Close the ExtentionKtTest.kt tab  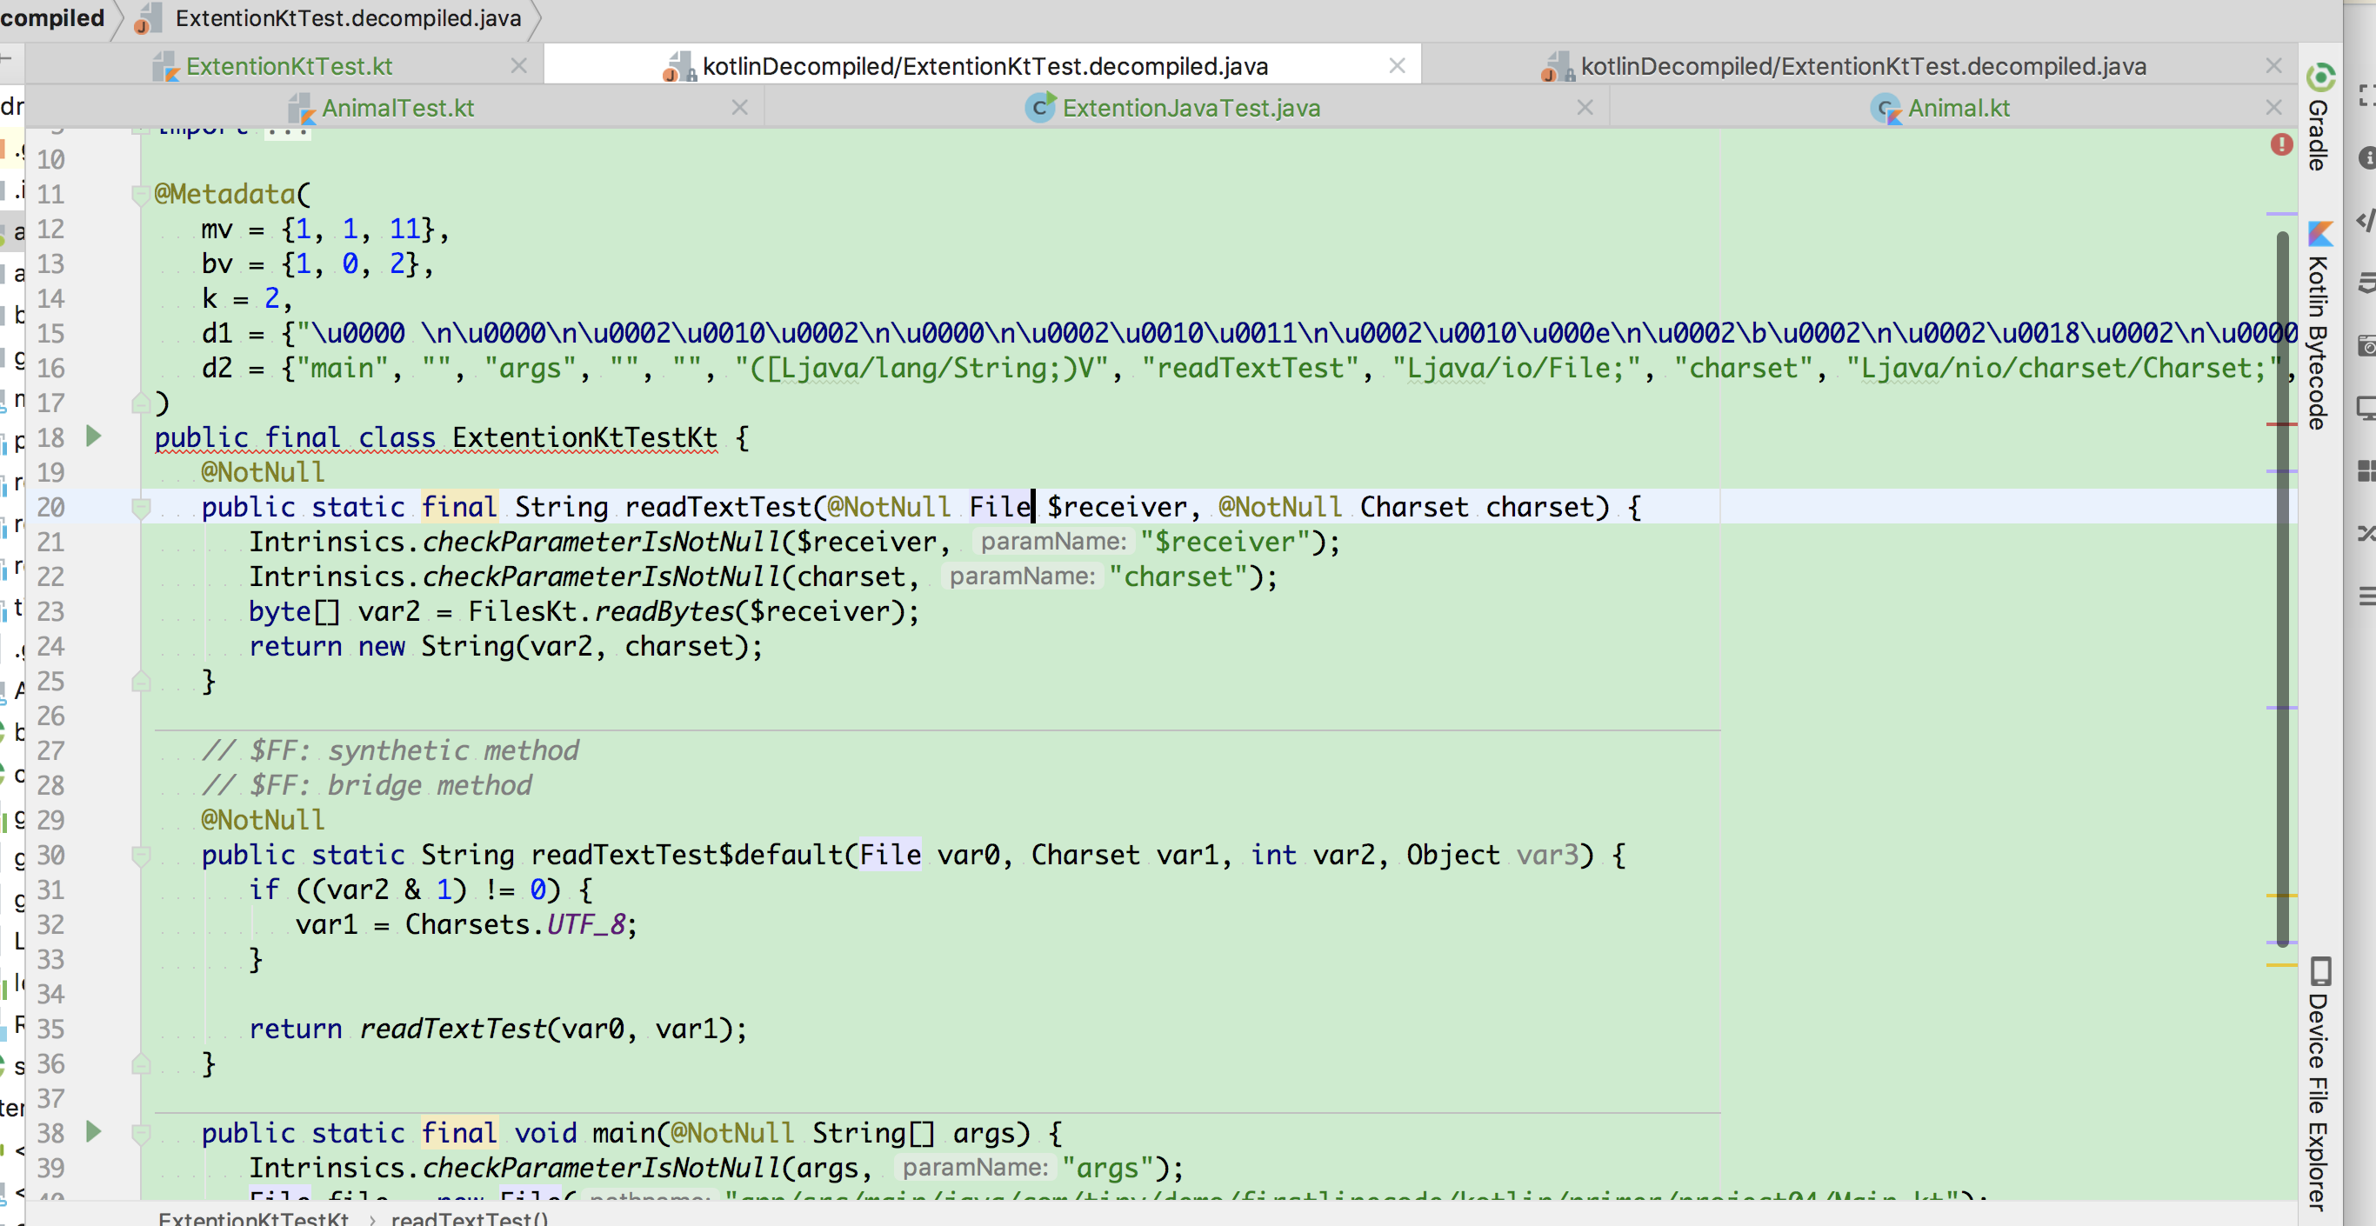pyautogui.click(x=518, y=65)
